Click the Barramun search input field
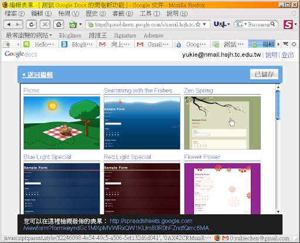This screenshot has height=243, width=300. click(x=259, y=25)
